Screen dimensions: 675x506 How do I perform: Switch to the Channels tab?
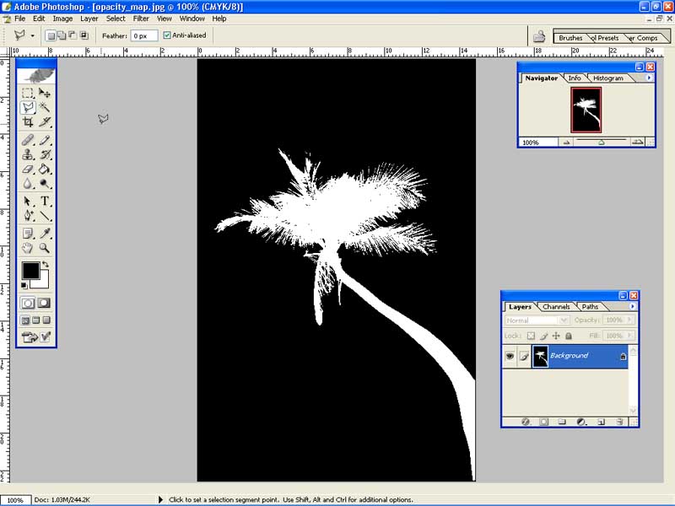pyautogui.click(x=555, y=307)
